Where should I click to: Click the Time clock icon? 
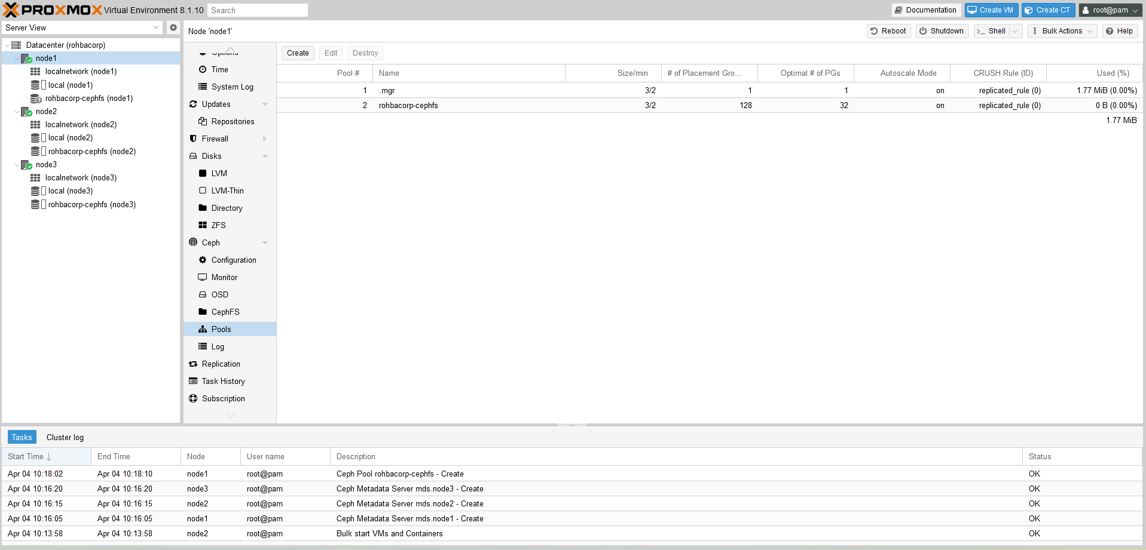(x=203, y=69)
